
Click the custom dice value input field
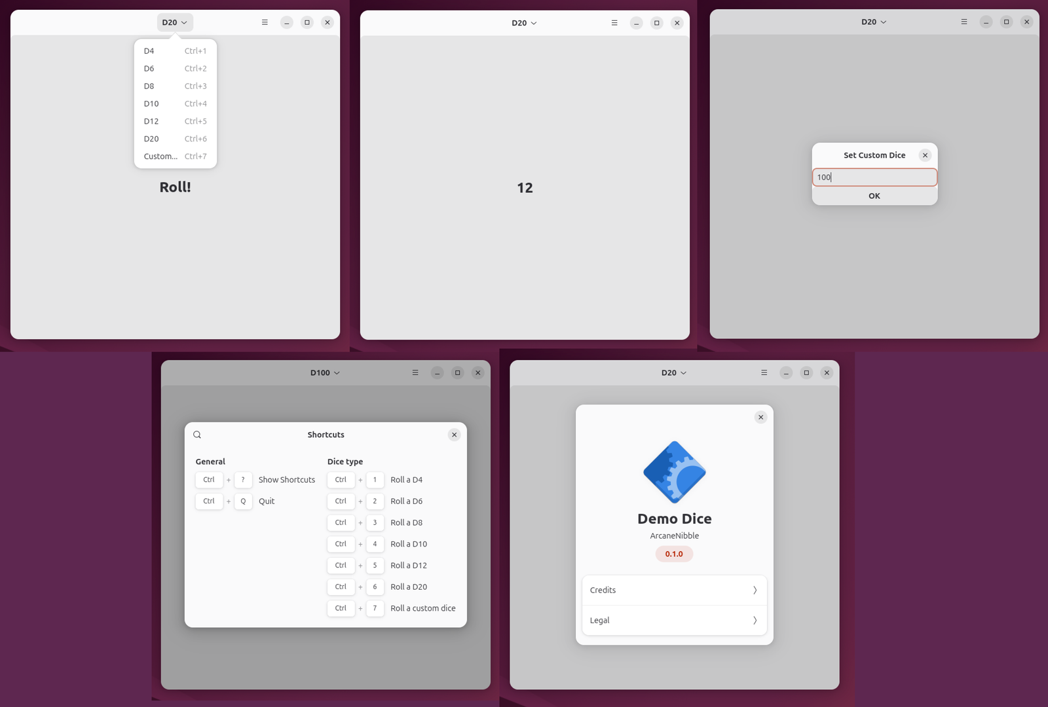[x=874, y=177]
